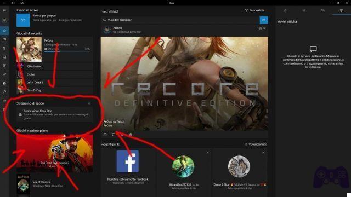Open Dino D-Day in recent games
This screenshot has height=197, width=351.
tap(55, 90)
